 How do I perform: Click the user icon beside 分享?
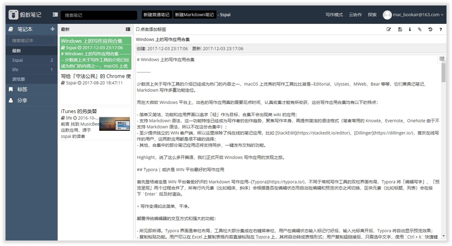pos(10,100)
